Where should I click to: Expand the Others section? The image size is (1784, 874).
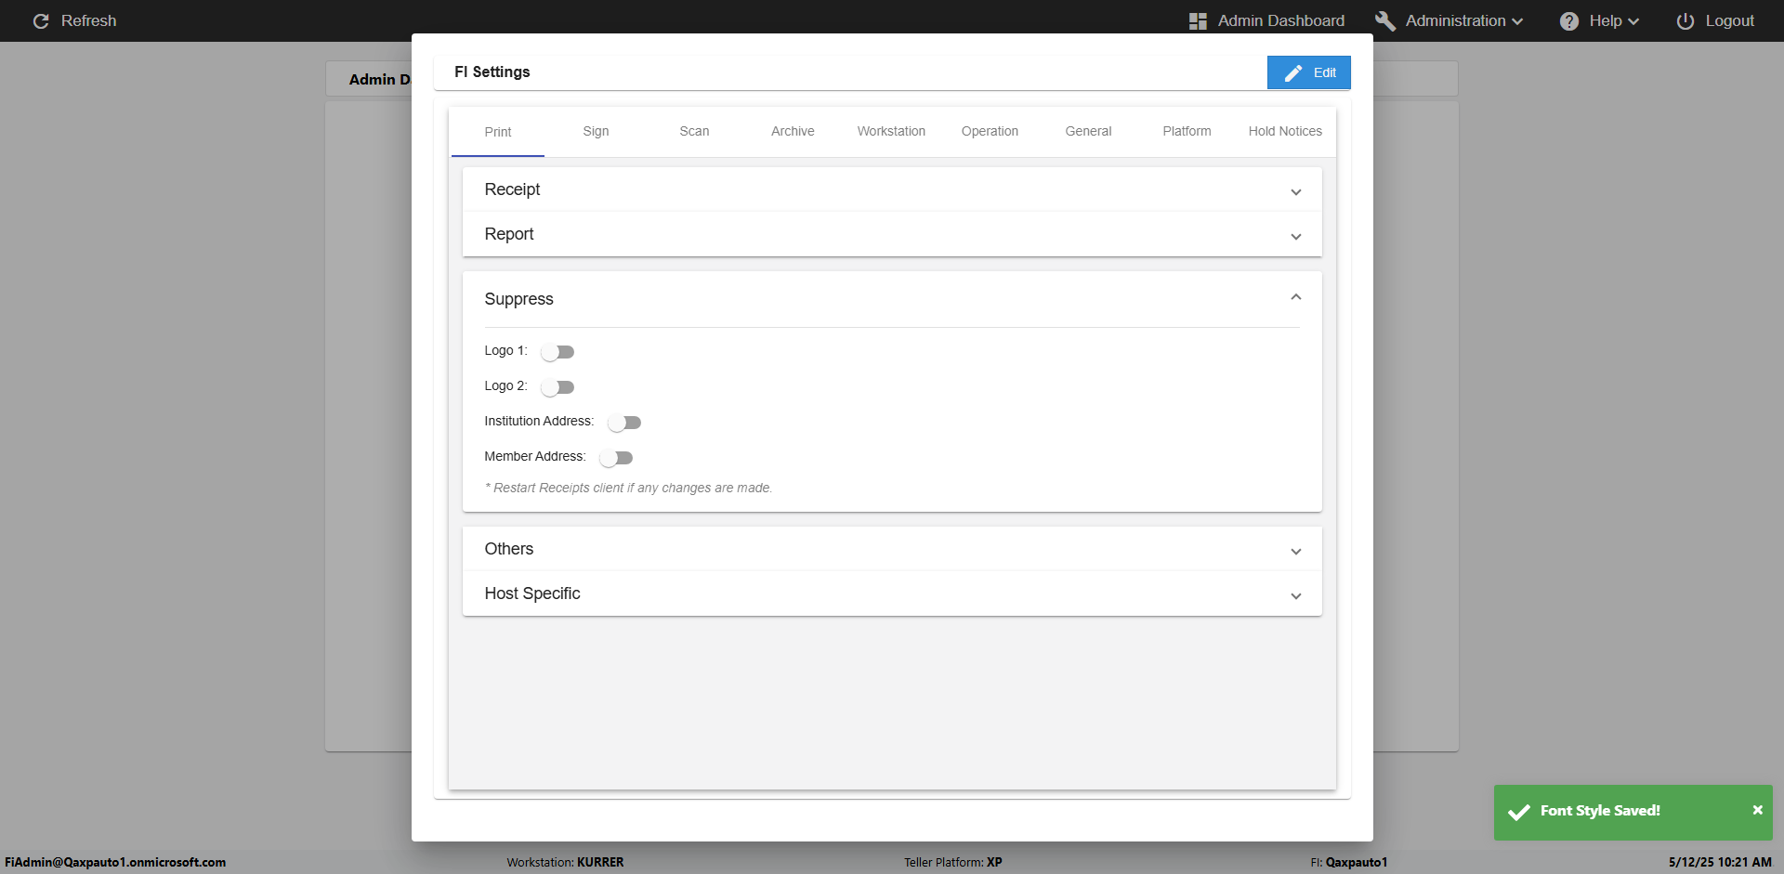pyautogui.click(x=1295, y=551)
